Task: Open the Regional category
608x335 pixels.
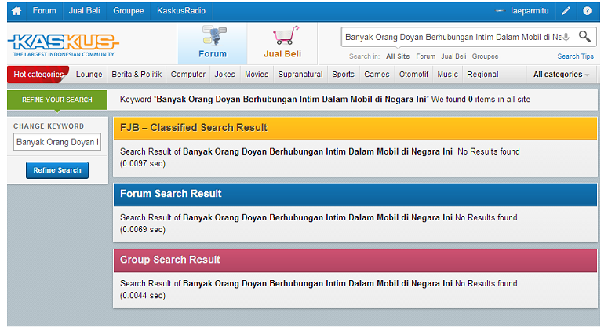Action: tap(482, 75)
